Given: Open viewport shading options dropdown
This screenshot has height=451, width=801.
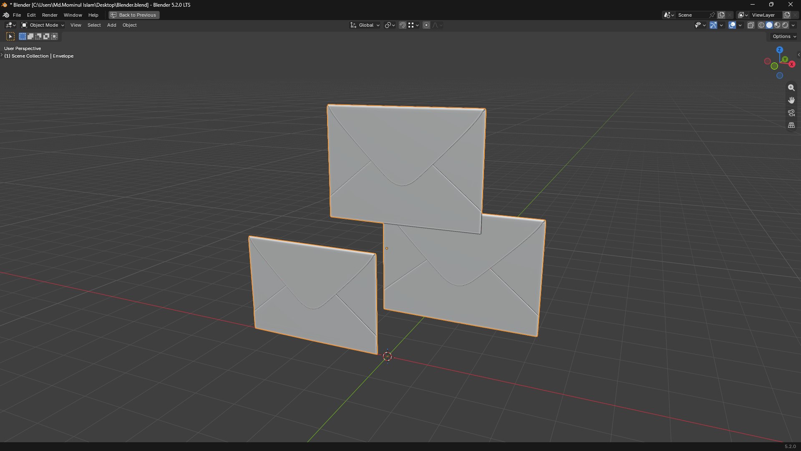Looking at the screenshot, I should 793,25.
